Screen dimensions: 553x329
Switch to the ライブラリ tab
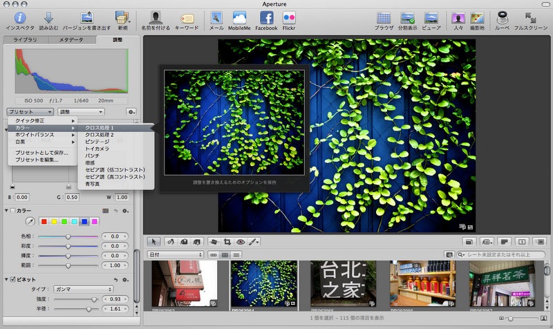click(25, 40)
